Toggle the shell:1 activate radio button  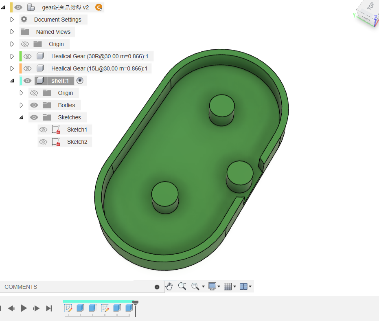(x=80, y=81)
